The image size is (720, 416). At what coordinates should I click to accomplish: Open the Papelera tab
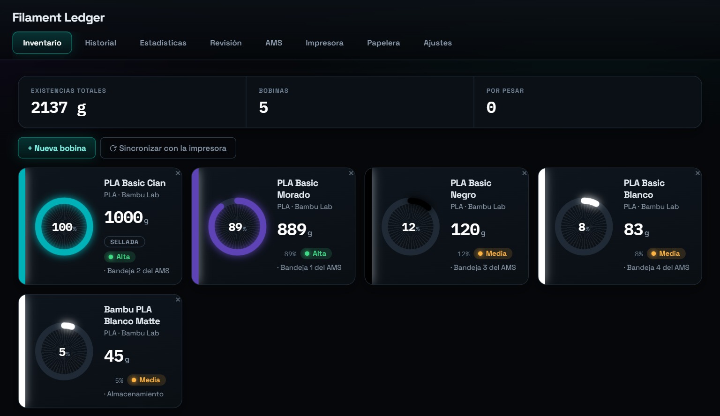[x=383, y=43]
